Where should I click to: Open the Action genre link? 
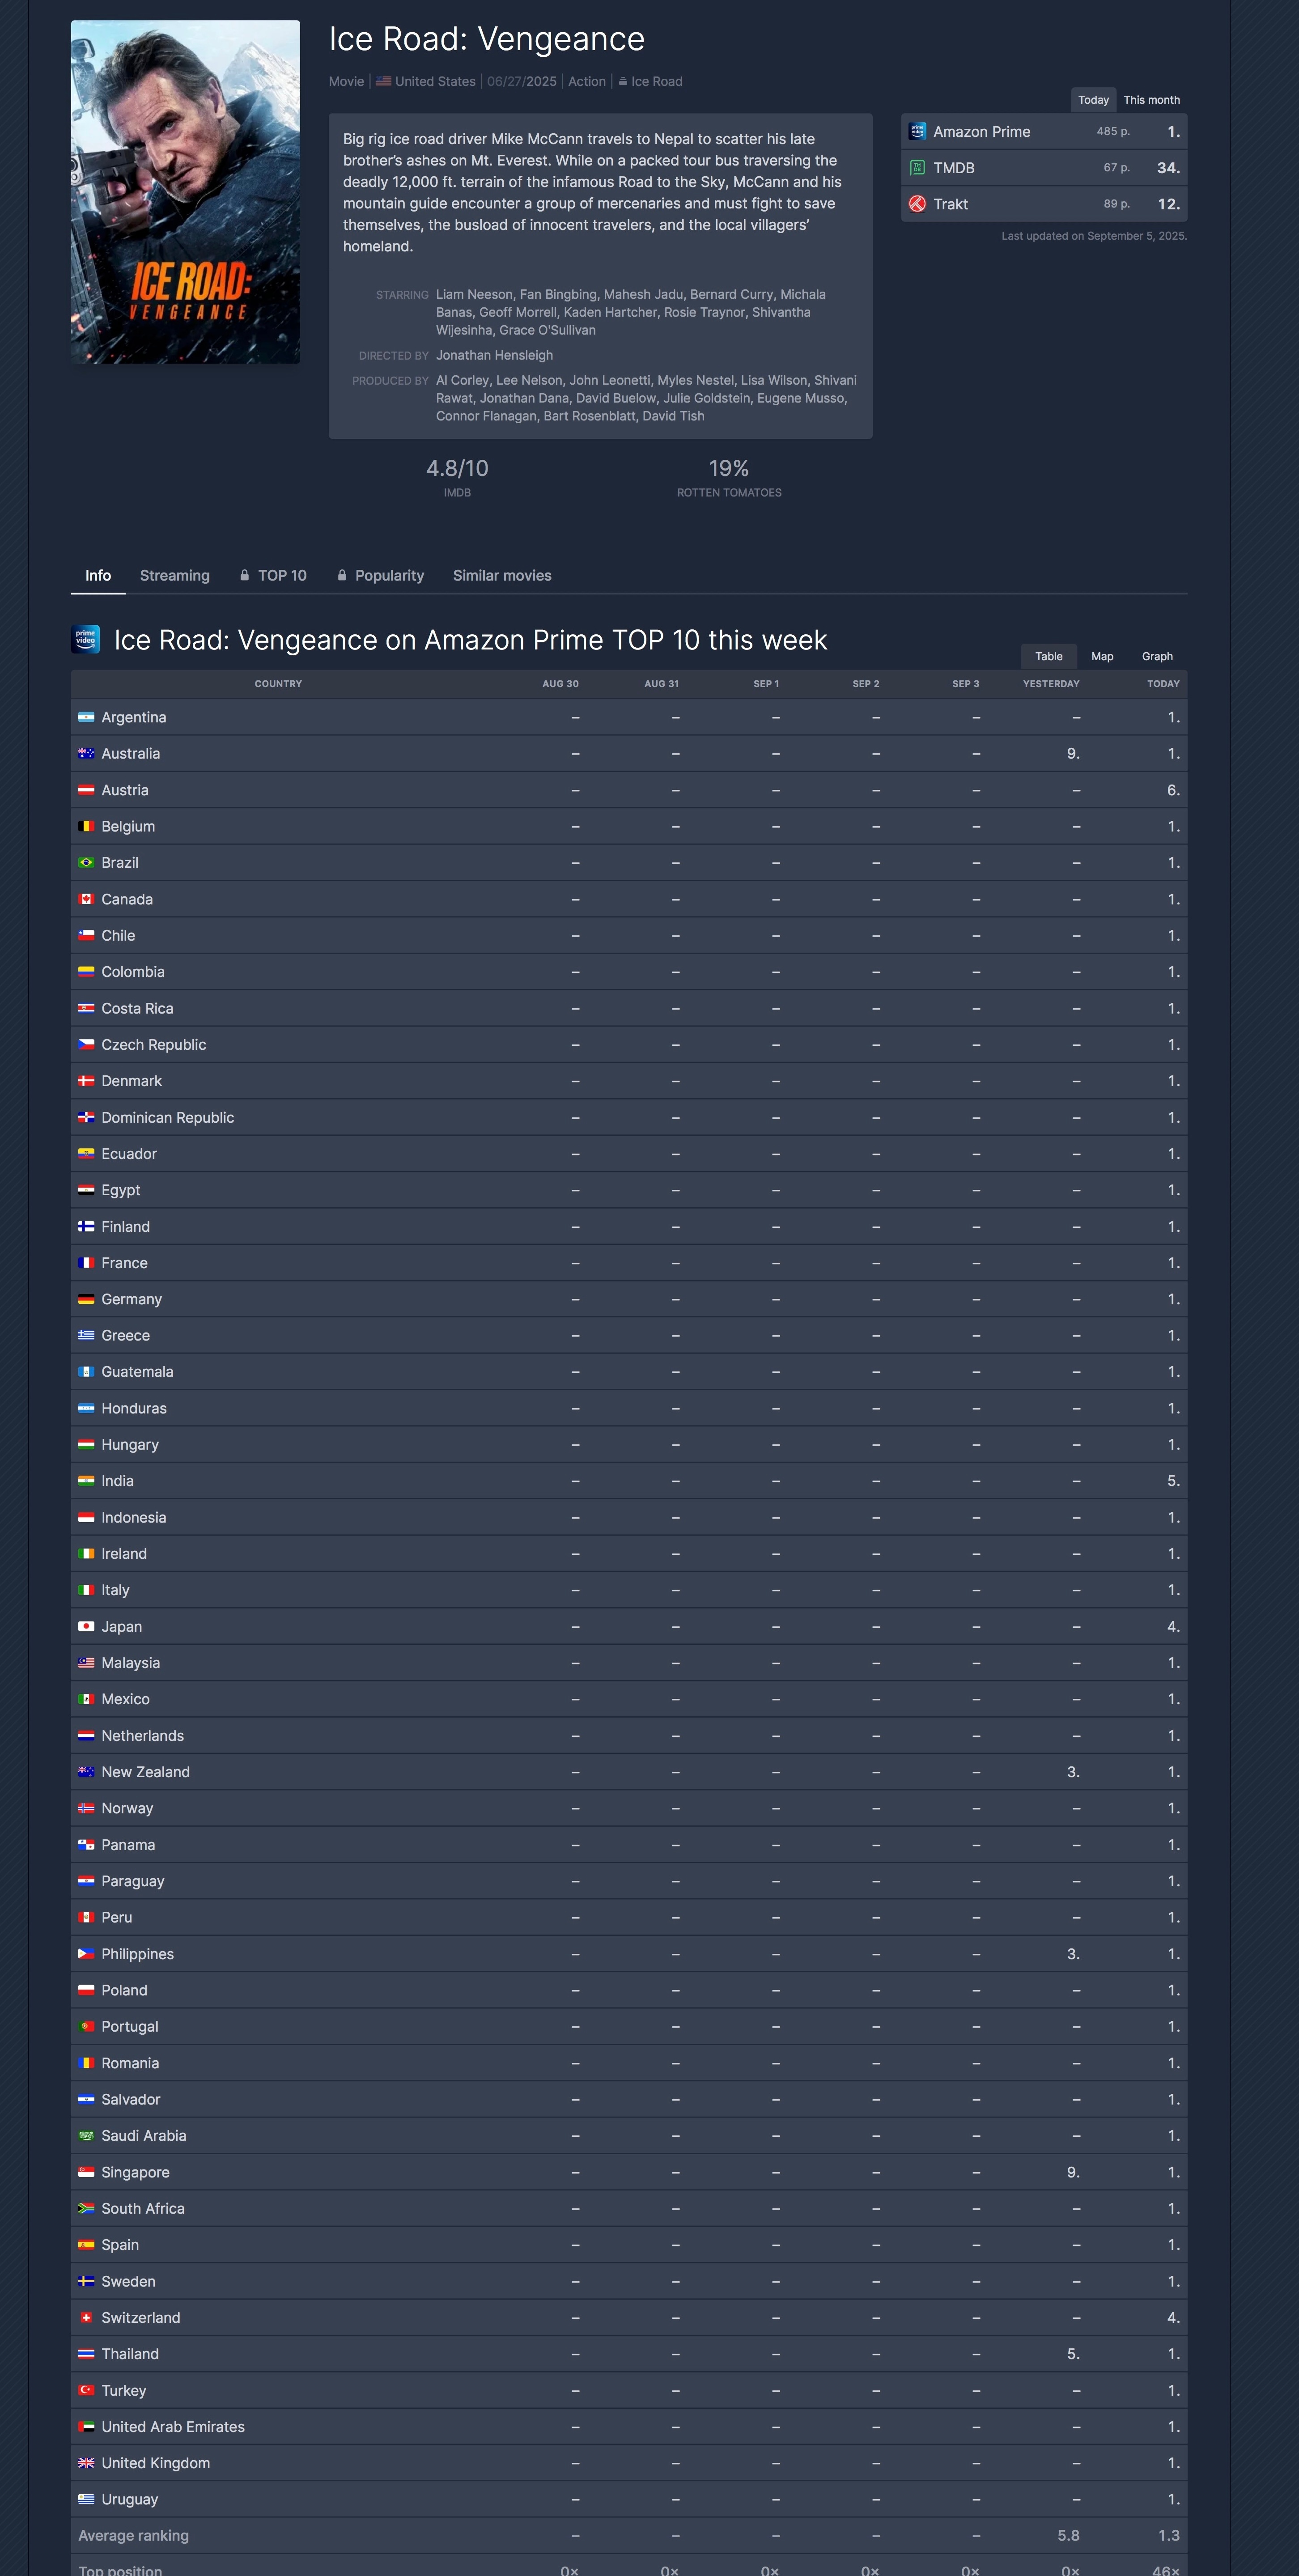point(587,82)
